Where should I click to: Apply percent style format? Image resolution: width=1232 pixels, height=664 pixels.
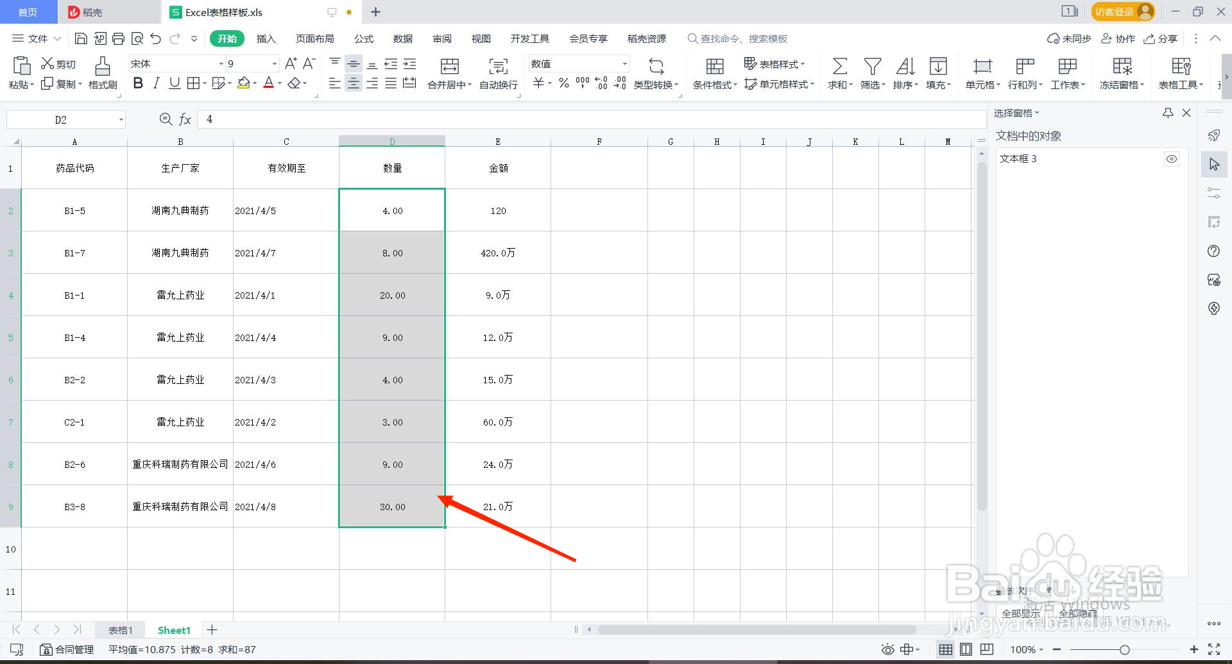click(x=563, y=83)
